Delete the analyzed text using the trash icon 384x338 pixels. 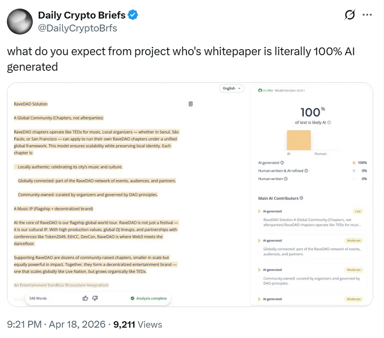coord(190,104)
